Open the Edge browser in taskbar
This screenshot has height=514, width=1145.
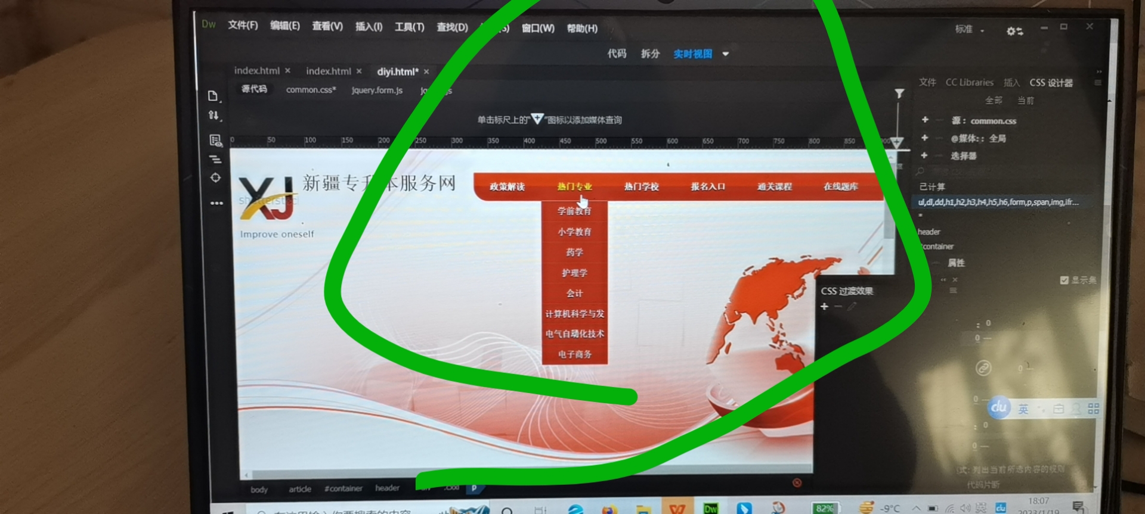(576, 509)
